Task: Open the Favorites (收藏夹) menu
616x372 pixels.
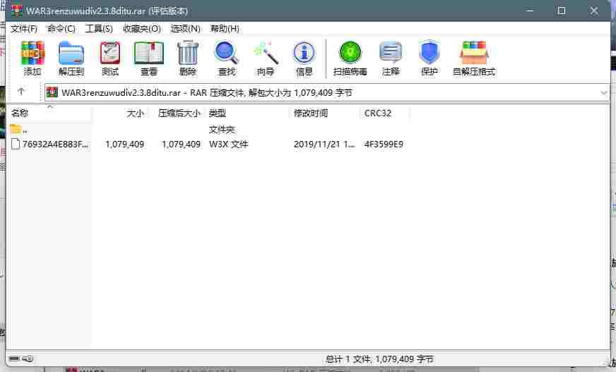Action: 142,29
